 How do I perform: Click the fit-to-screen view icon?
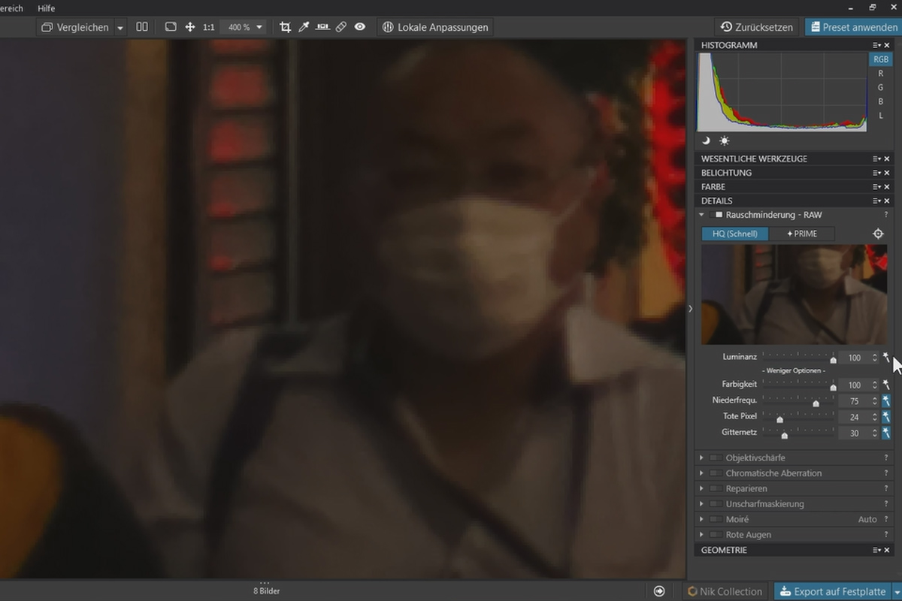click(x=171, y=27)
